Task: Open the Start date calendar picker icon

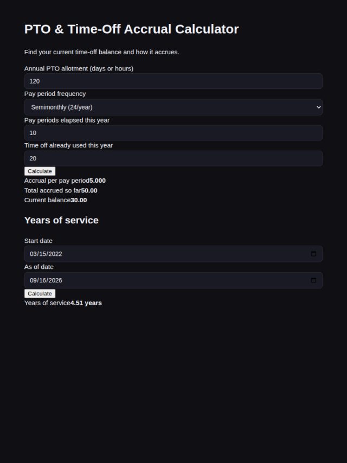Action: (x=313, y=254)
